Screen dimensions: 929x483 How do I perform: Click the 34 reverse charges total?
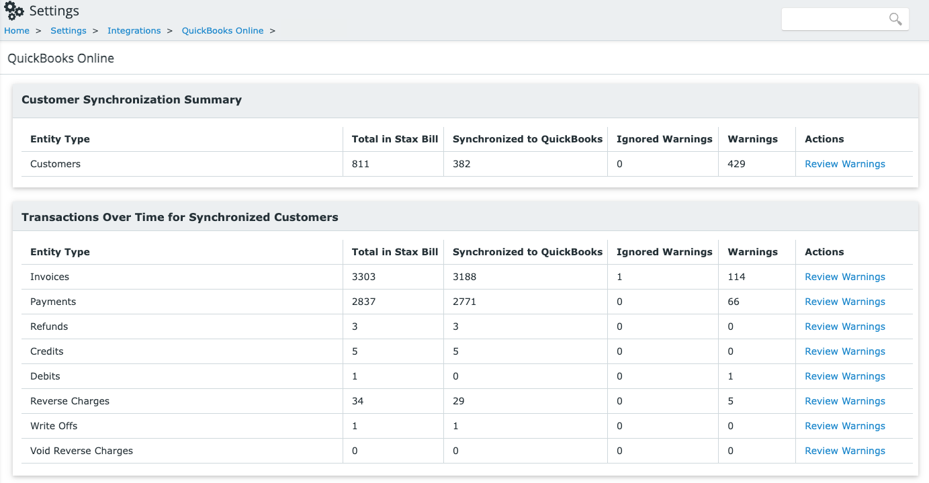357,401
